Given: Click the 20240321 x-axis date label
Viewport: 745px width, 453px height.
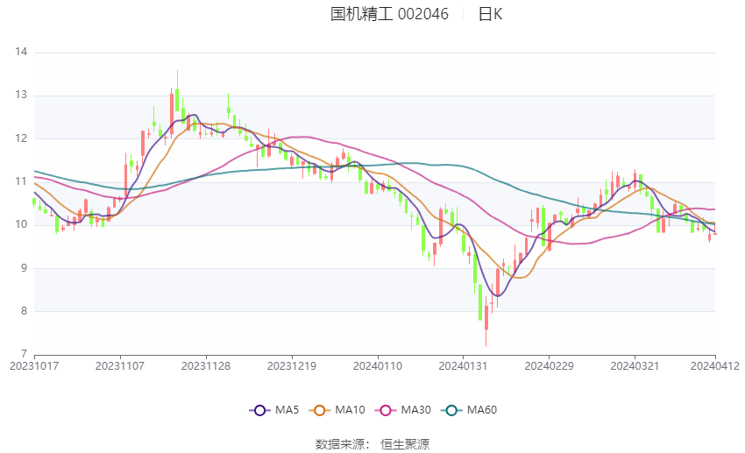Looking at the screenshot, I should click(635, 366).
